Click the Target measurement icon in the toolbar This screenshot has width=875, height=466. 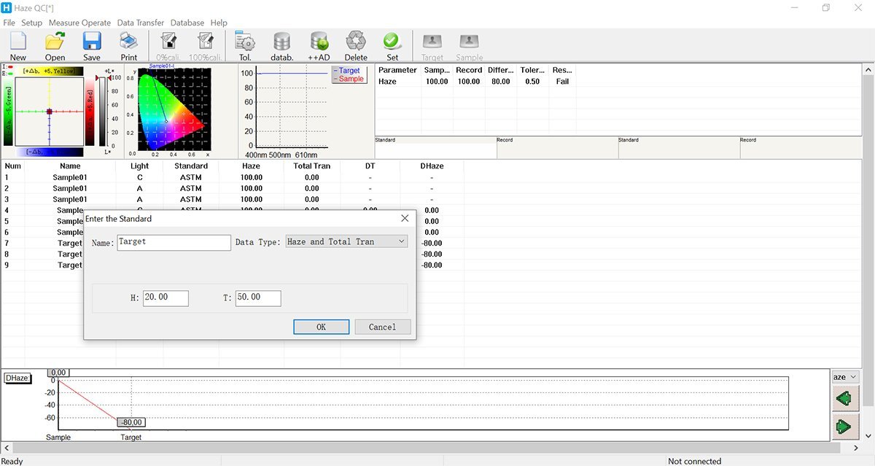[432, 46]
